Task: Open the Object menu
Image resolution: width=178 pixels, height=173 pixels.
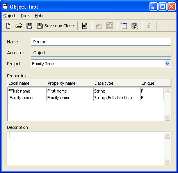Action: pyautogui.click(x=9, y=16)
